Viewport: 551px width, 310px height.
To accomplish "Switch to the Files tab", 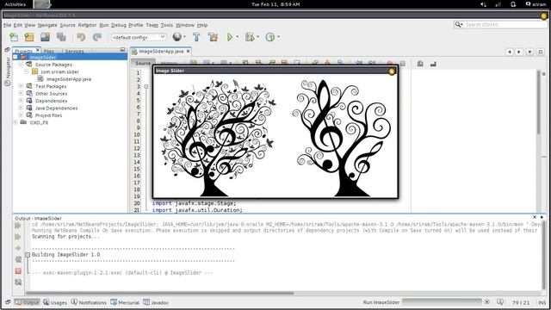I will coord(49,52).
